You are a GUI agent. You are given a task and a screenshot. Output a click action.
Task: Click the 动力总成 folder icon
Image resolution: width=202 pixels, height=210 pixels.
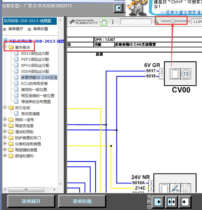pos(11,108)
